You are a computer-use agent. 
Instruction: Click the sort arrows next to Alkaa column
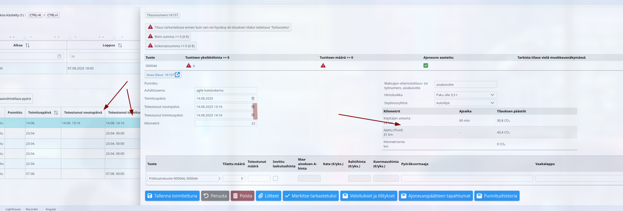28,45
